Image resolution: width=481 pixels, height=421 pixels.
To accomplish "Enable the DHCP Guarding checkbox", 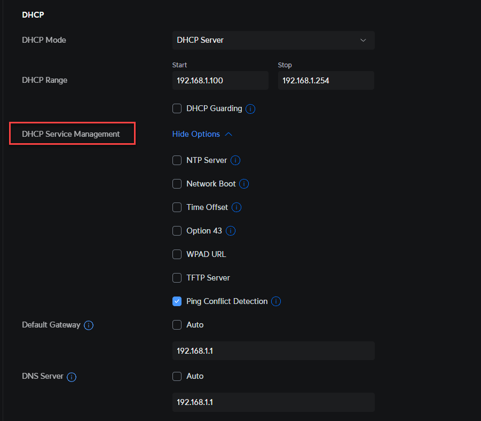I will 177,109.
